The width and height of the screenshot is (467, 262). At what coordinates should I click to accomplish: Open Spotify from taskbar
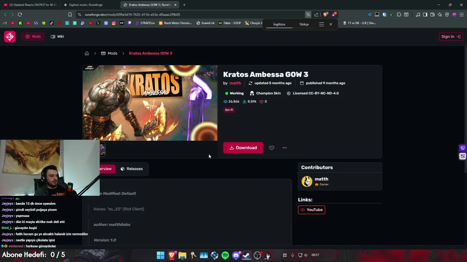[225, 255]
